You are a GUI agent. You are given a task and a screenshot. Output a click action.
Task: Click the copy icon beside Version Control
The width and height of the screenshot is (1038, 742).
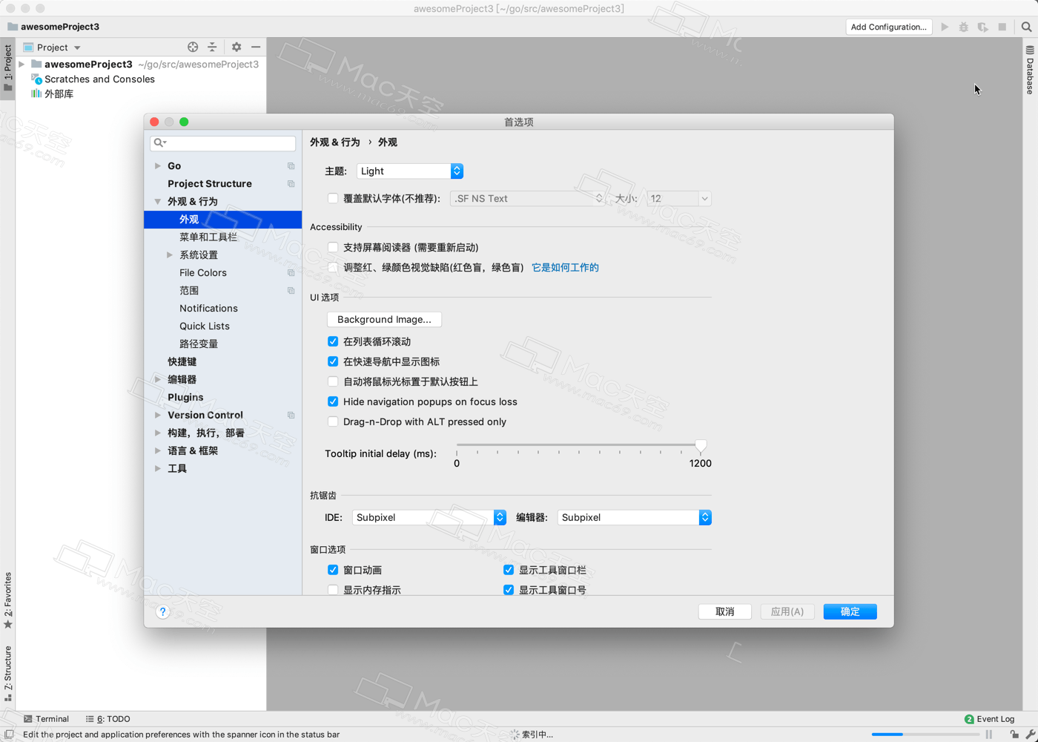291,416
